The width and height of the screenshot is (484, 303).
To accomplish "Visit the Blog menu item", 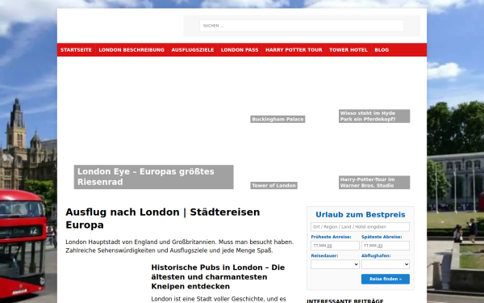I will tap(382, 50).
